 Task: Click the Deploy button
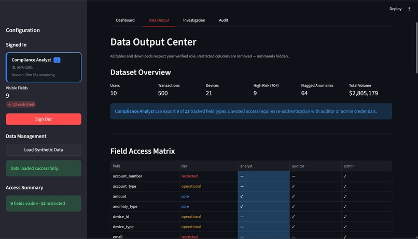pyautogui.click(x=395, y=9)
